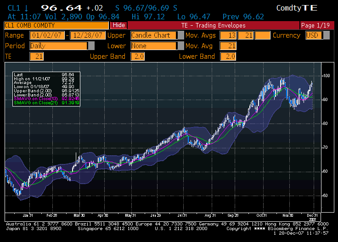Select the green SMAVG on Close(21) legend entry
The image size is (338, 242).
46,103
